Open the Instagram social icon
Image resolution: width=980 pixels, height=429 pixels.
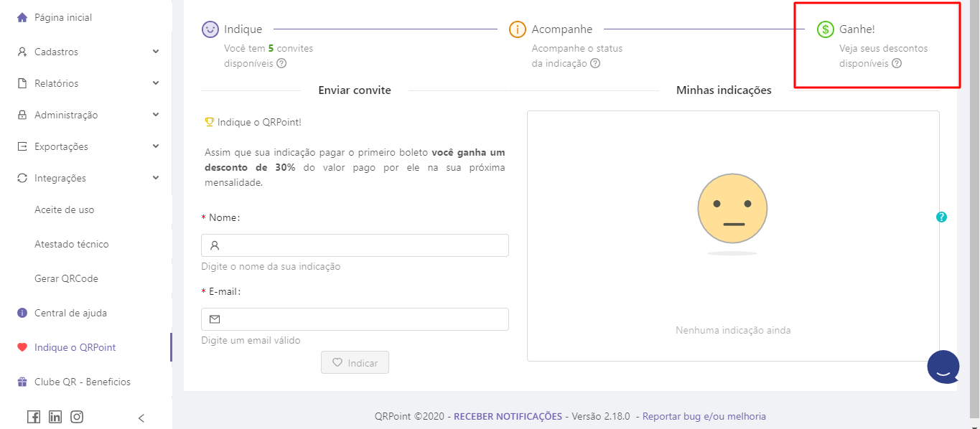77,417
